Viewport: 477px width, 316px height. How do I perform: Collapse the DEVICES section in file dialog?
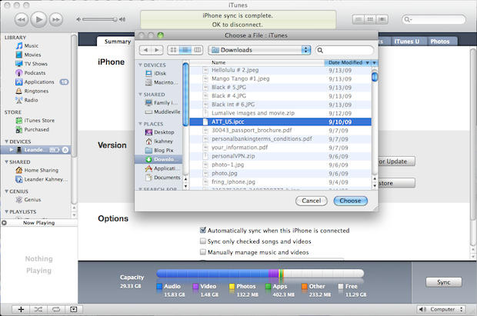(x=139, y=65)
